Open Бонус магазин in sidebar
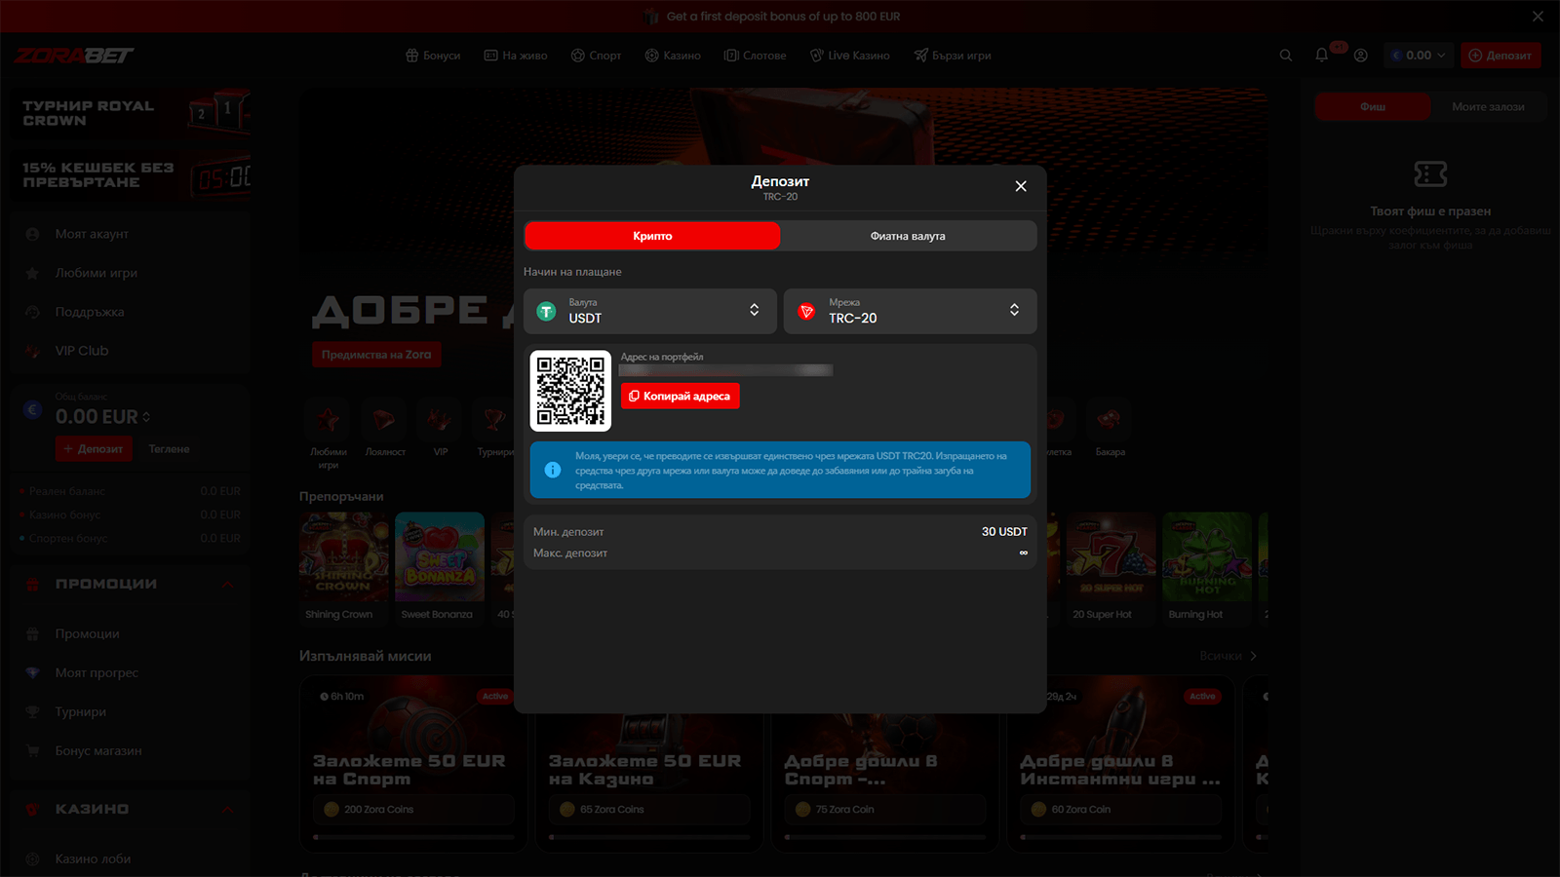This screenshot has height=877, width=1560. 132,750
